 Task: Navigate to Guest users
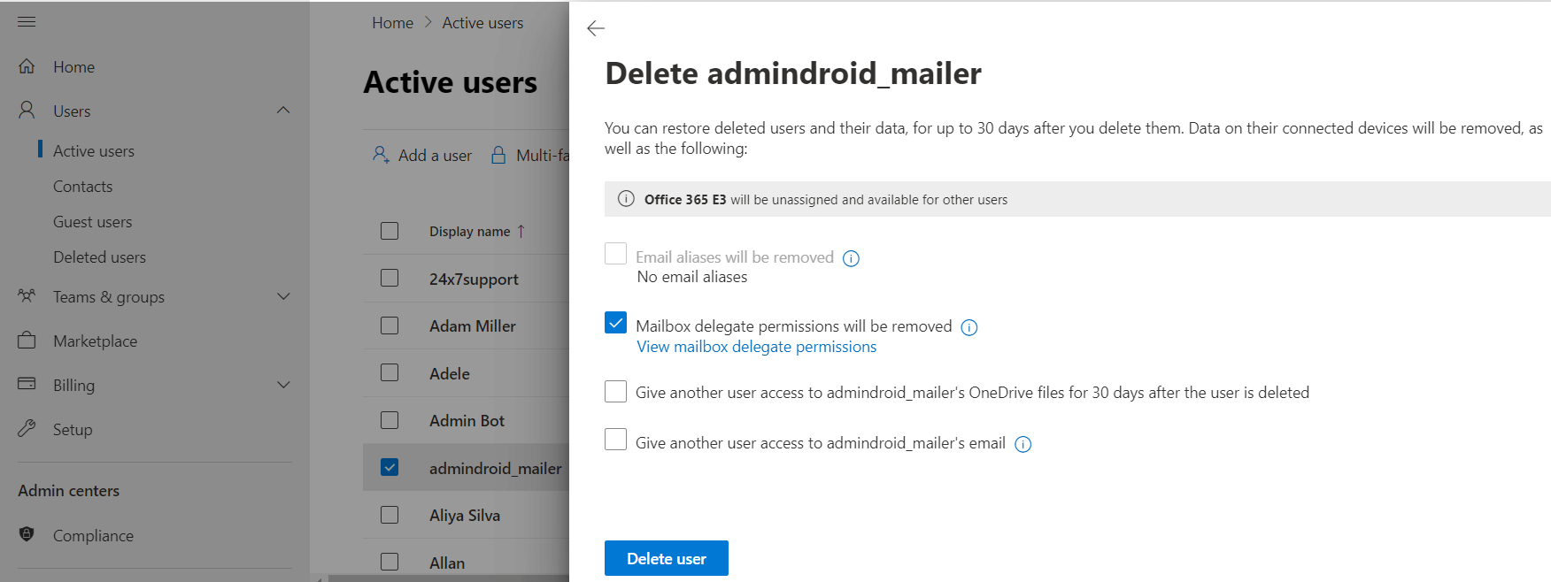(x=92, y=221)
